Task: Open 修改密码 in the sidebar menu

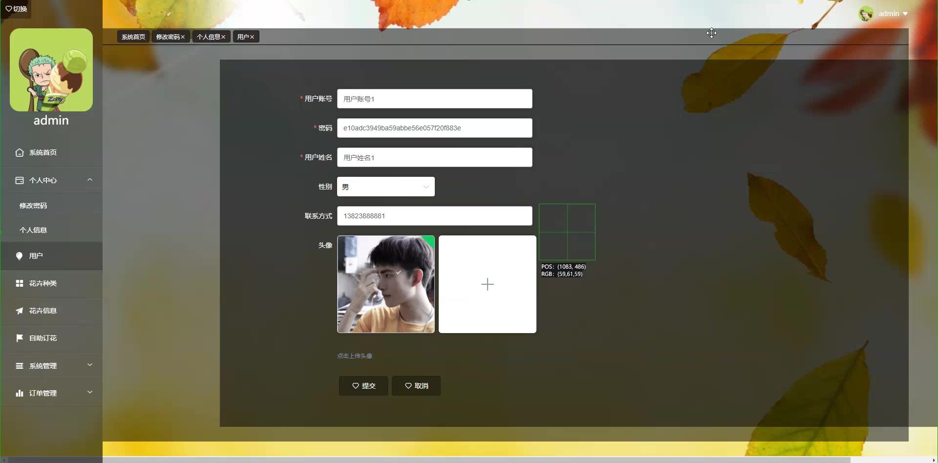Action: click(x=33, y=206)
